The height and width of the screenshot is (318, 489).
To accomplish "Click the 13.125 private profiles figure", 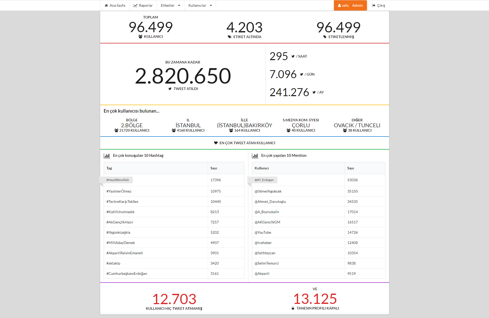I will tap(315, 299).
